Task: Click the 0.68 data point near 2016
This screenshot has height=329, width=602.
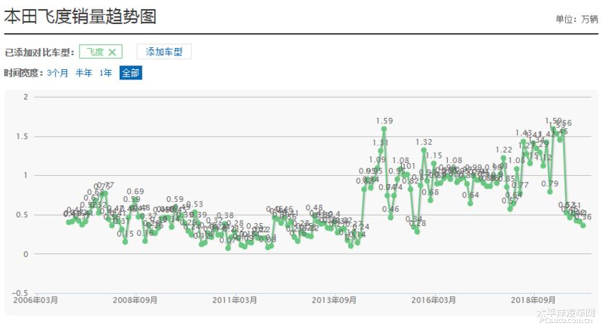Action: coord(430,200)
